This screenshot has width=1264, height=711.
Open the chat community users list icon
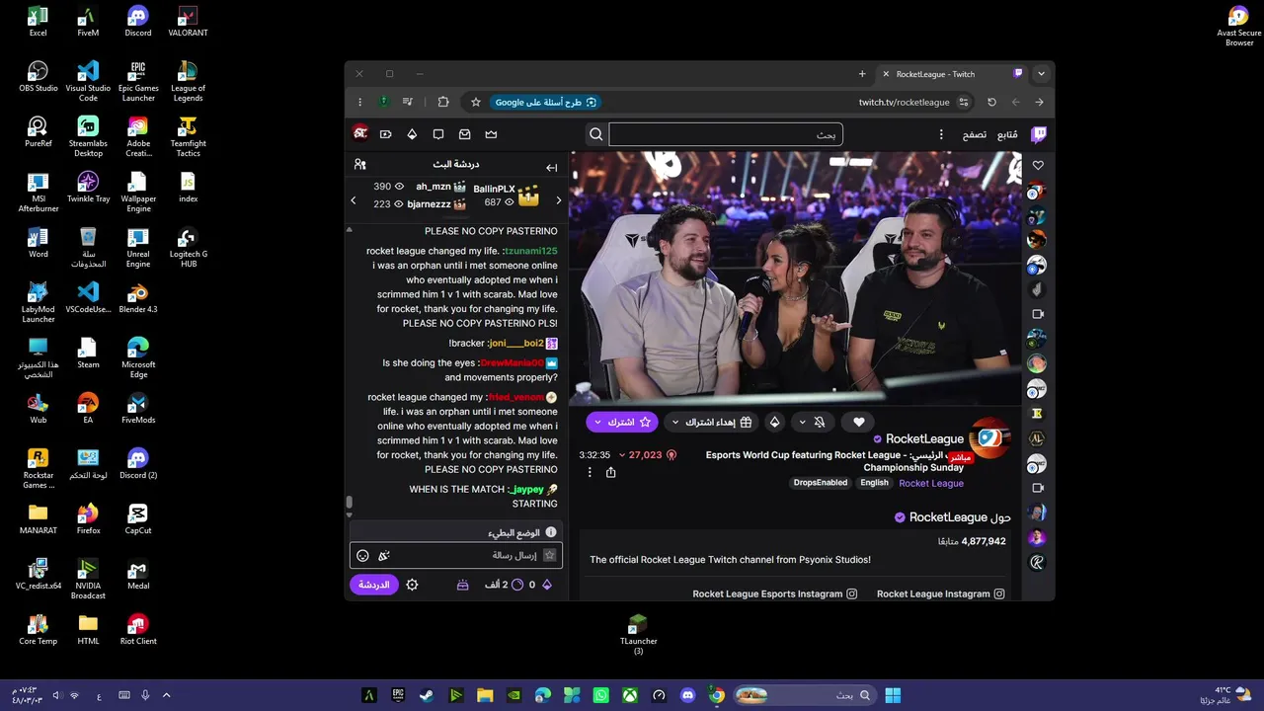[x=360, y=165]
